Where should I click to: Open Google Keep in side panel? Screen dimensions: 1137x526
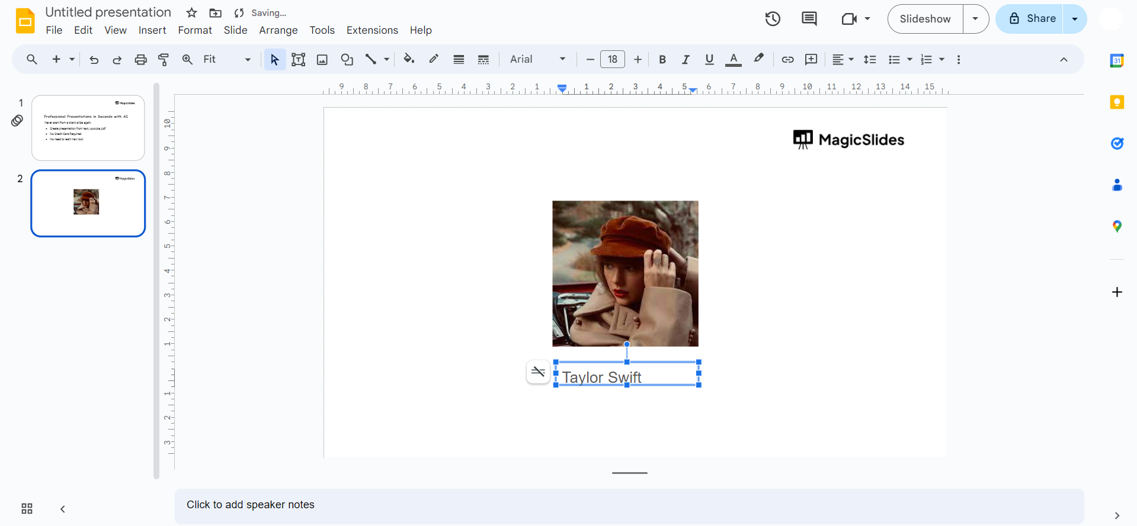tap(1117, 102)
